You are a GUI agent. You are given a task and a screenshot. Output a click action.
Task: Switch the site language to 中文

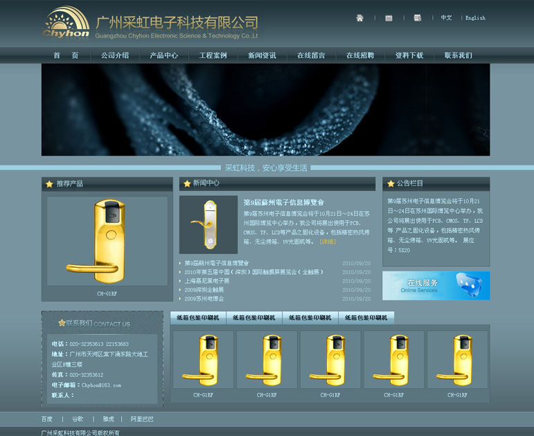(x=446, y=18)
